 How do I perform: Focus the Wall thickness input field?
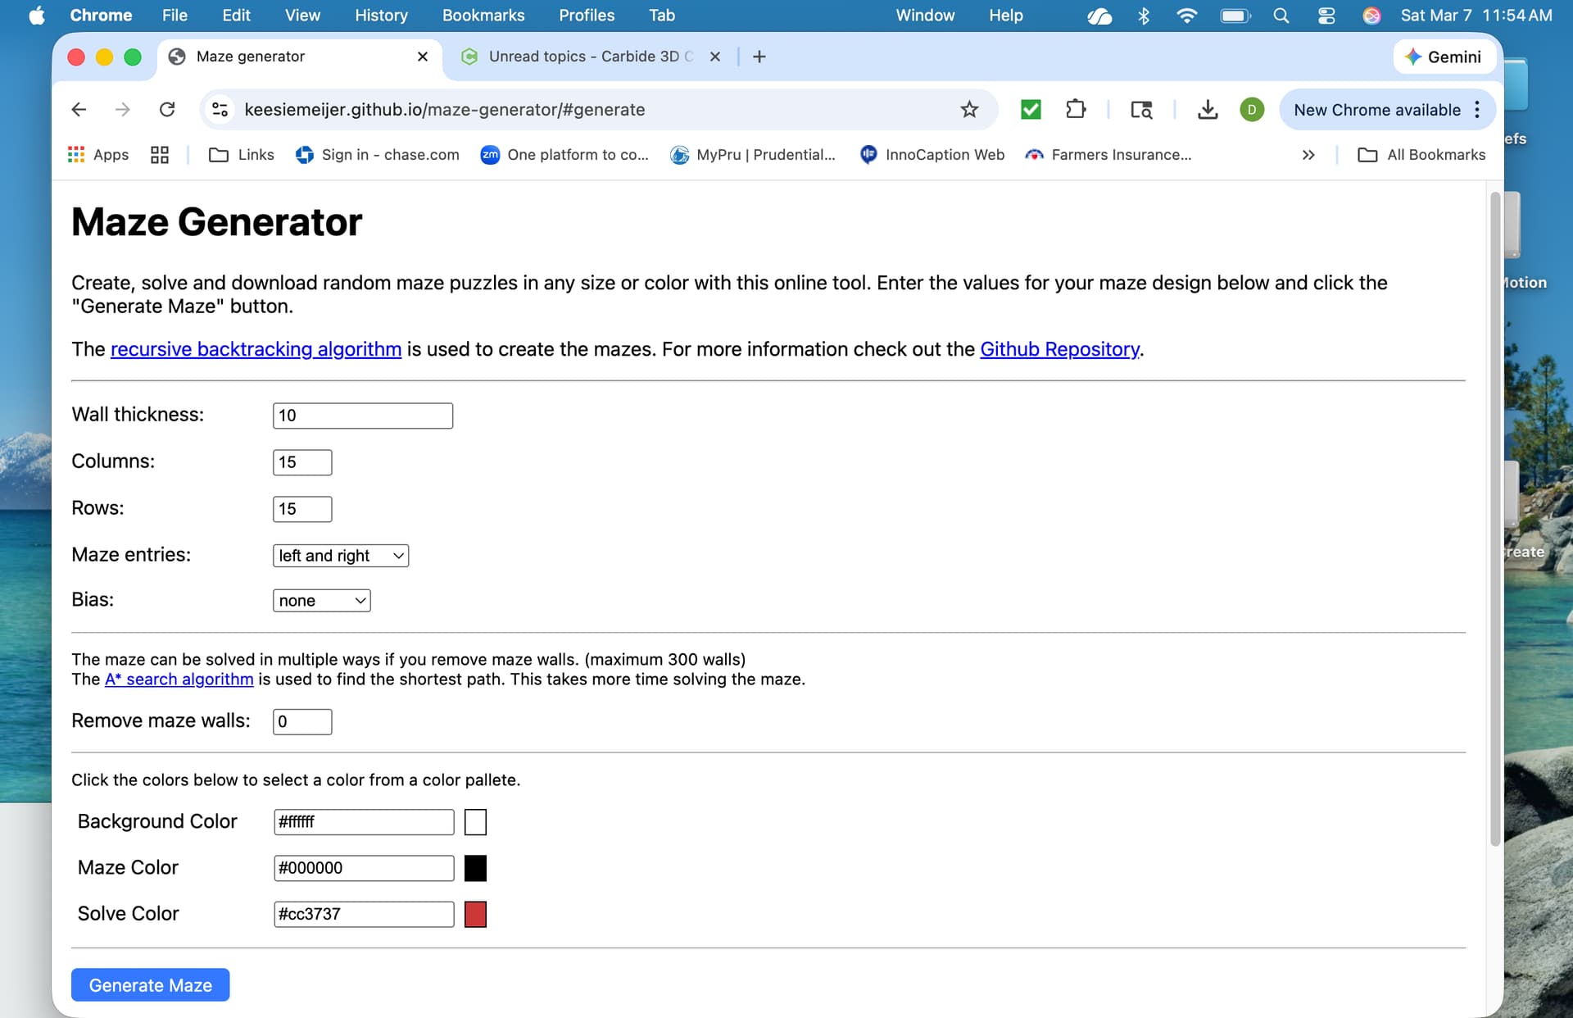coord(362,416)
